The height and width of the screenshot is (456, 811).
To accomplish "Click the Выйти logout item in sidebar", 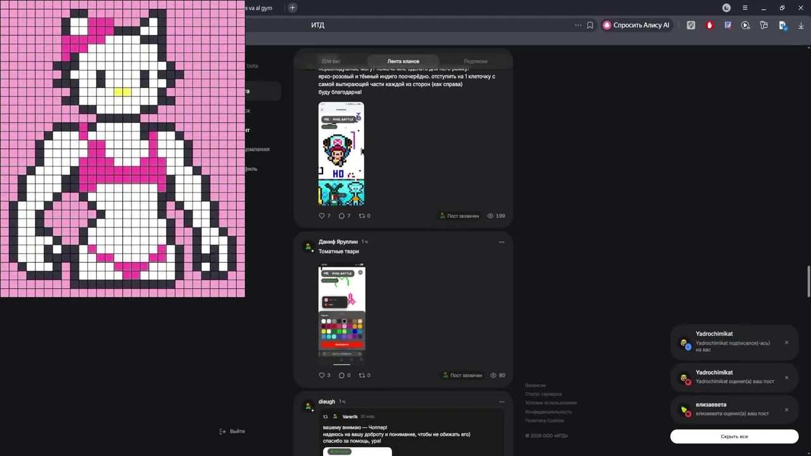I will click(x=232, y=431).
